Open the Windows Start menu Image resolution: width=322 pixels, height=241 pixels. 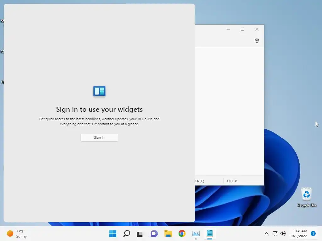[113, 233]
